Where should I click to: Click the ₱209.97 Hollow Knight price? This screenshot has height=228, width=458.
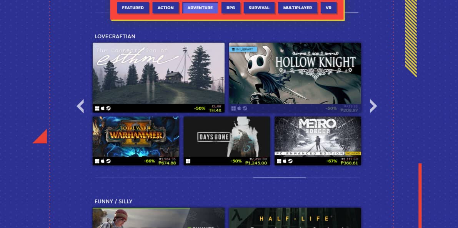pos(349,110)
